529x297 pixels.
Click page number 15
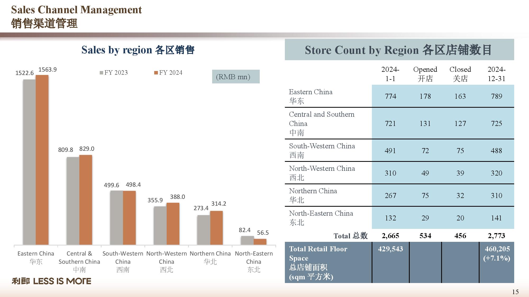tap(515, 292)
